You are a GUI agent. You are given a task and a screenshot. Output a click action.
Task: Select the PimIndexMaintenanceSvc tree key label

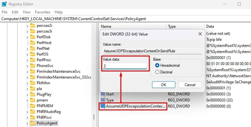(x=58, y=71)
